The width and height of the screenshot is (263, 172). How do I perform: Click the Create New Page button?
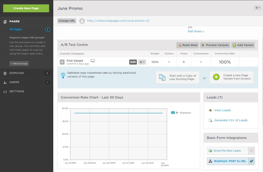pyautogui.click(x=26, y=8)
